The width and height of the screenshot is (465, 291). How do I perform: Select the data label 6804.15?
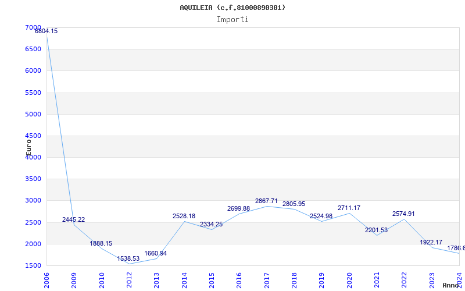coord(46,31)
